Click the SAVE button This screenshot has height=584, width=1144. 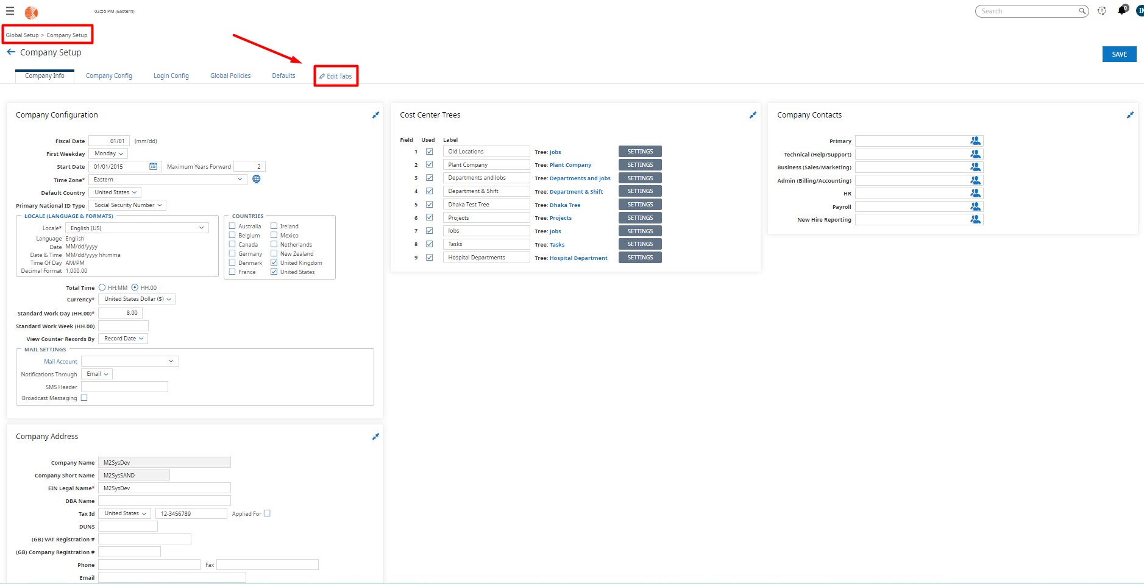click(x=1120, y=54)
